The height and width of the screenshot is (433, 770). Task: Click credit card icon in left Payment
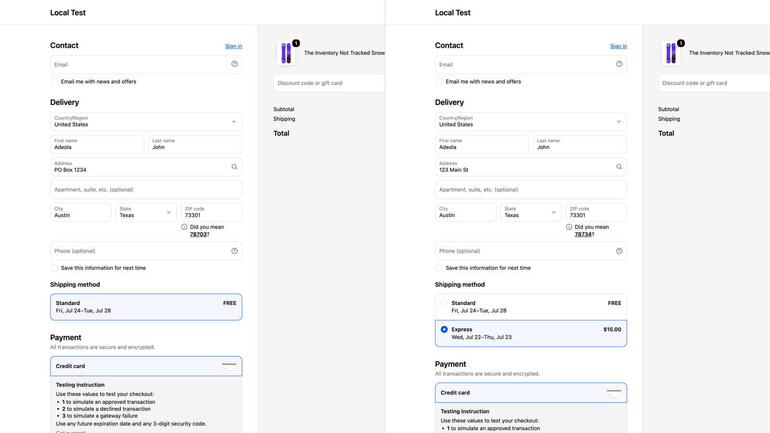(229, 366)
